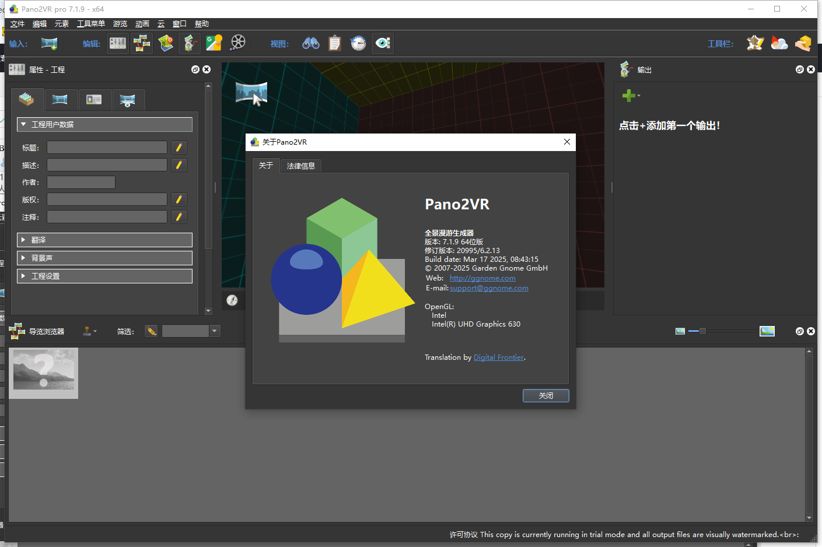
Task: Select the viewing parameters tab icon
Action: pyautogui.click(x=128, y=100)
